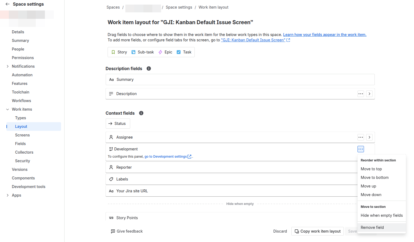Click the info icon next to Context fields
This screenshot has width=414, height=242.
click(141, 113)
